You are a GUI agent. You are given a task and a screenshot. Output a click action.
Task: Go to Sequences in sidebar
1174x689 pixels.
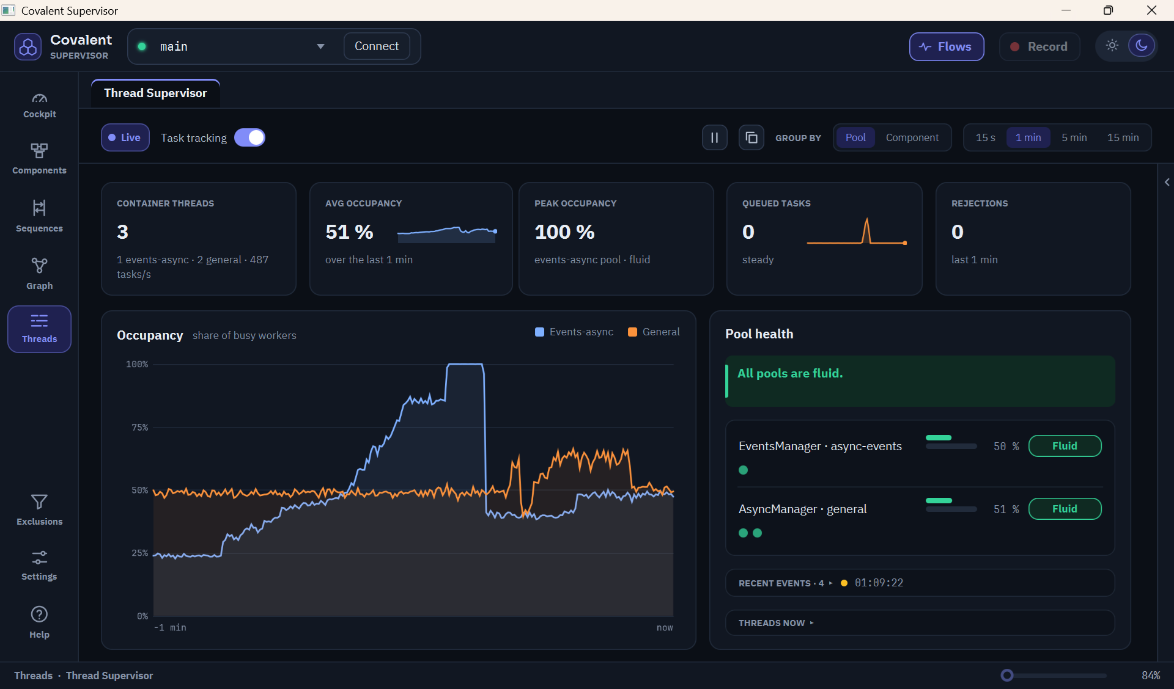(39, 216)
